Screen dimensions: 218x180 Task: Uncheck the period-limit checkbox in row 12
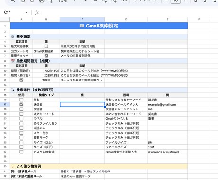pyautogui.click(x=21, y=80)
